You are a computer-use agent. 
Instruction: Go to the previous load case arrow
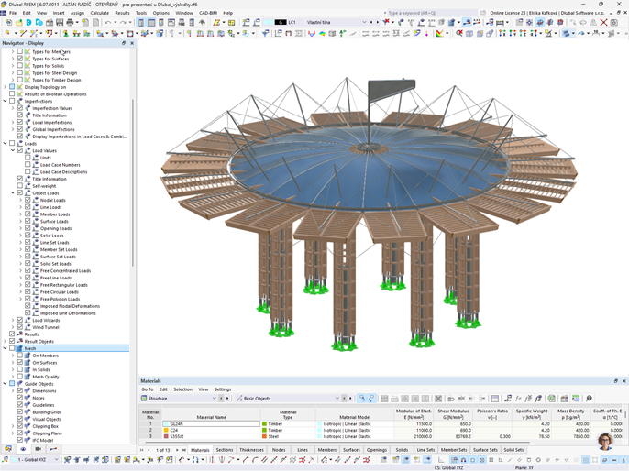pos(371,22)
